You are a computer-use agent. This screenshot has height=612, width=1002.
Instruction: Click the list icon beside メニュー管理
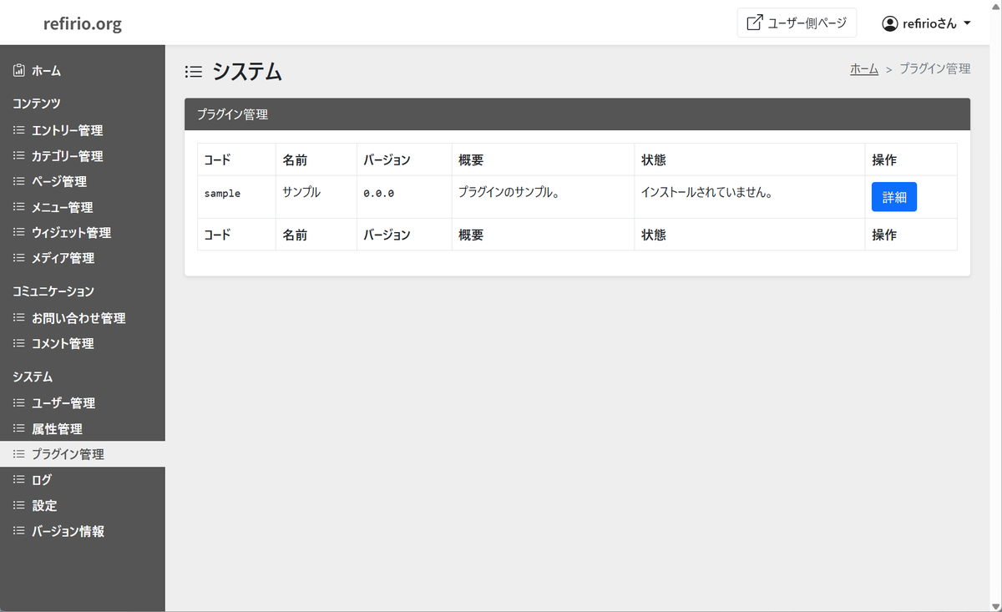click(x=19, y=207)
